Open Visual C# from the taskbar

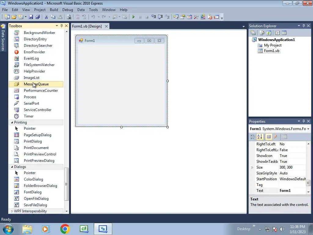pos(84,229)
